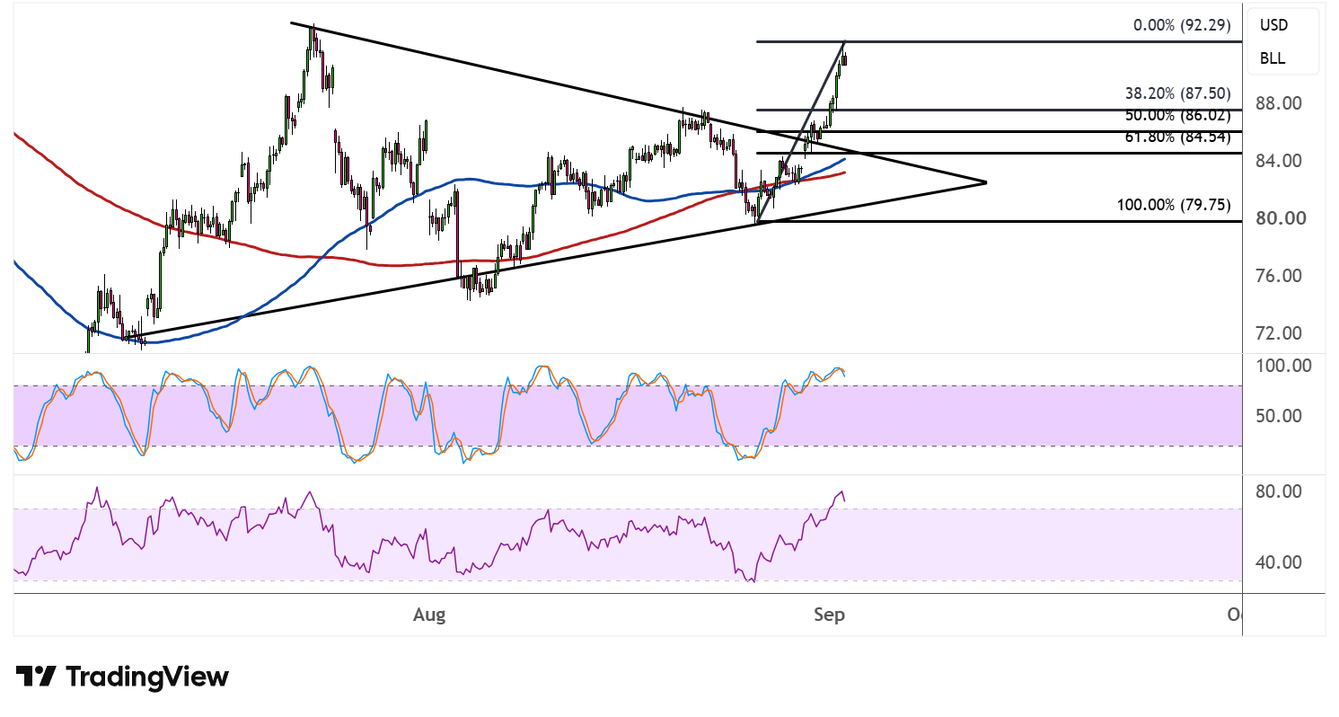Click the RSI 80.00 scale label

[1280, 491]
